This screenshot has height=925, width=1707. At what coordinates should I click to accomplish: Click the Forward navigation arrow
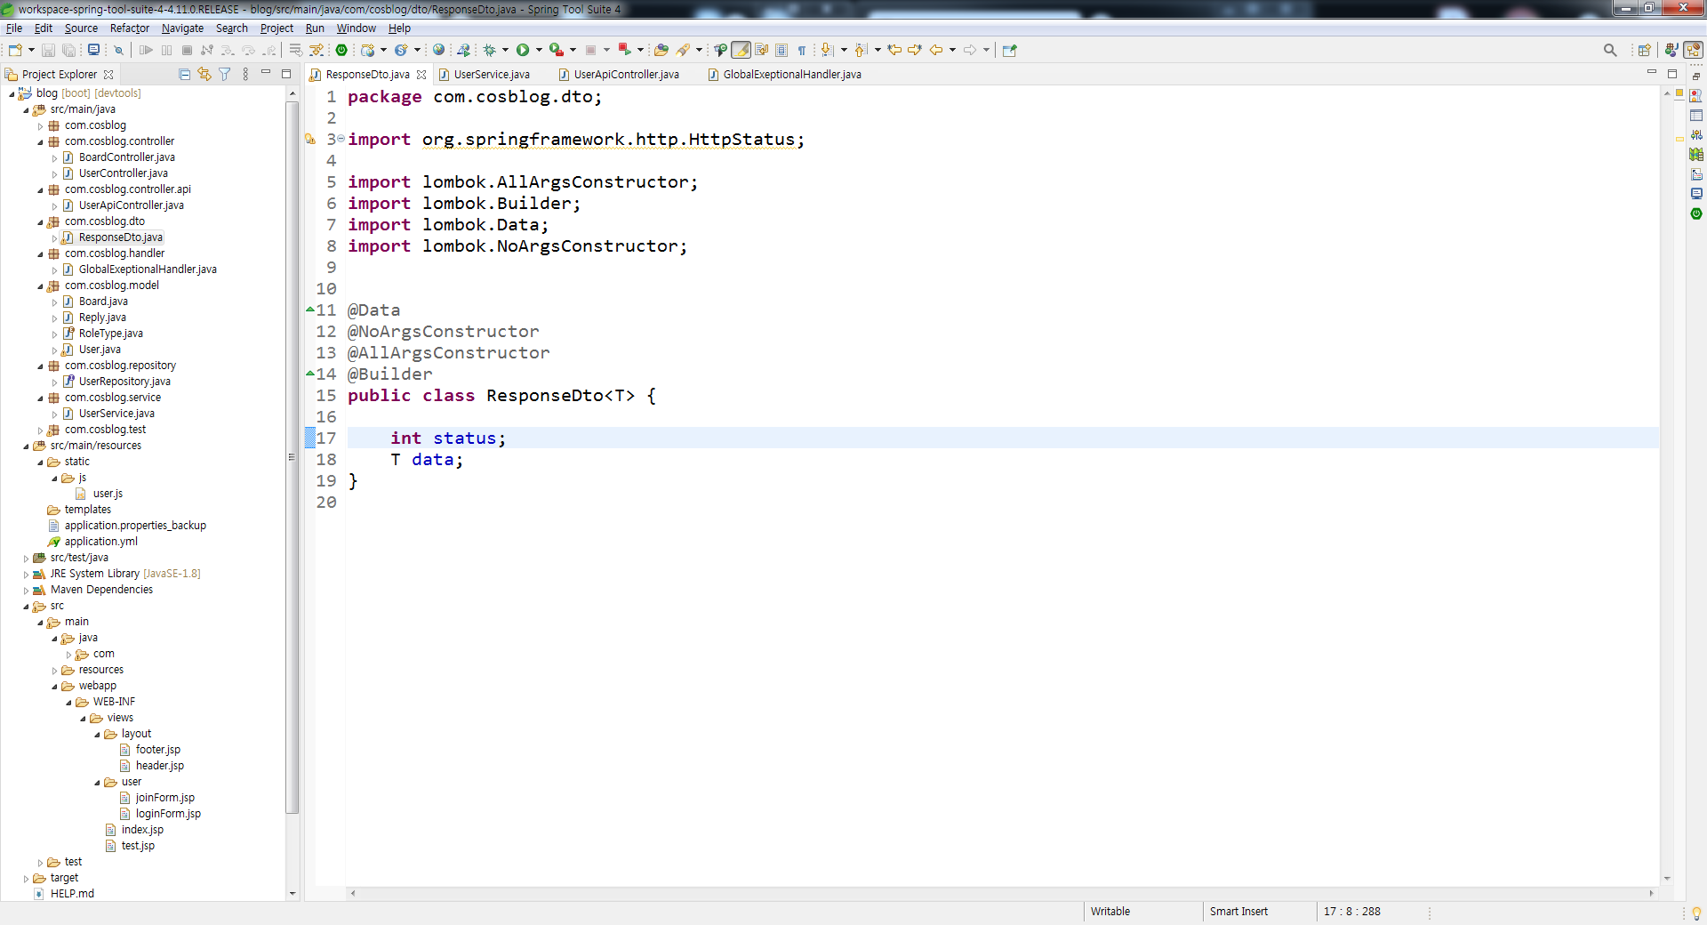970,50
